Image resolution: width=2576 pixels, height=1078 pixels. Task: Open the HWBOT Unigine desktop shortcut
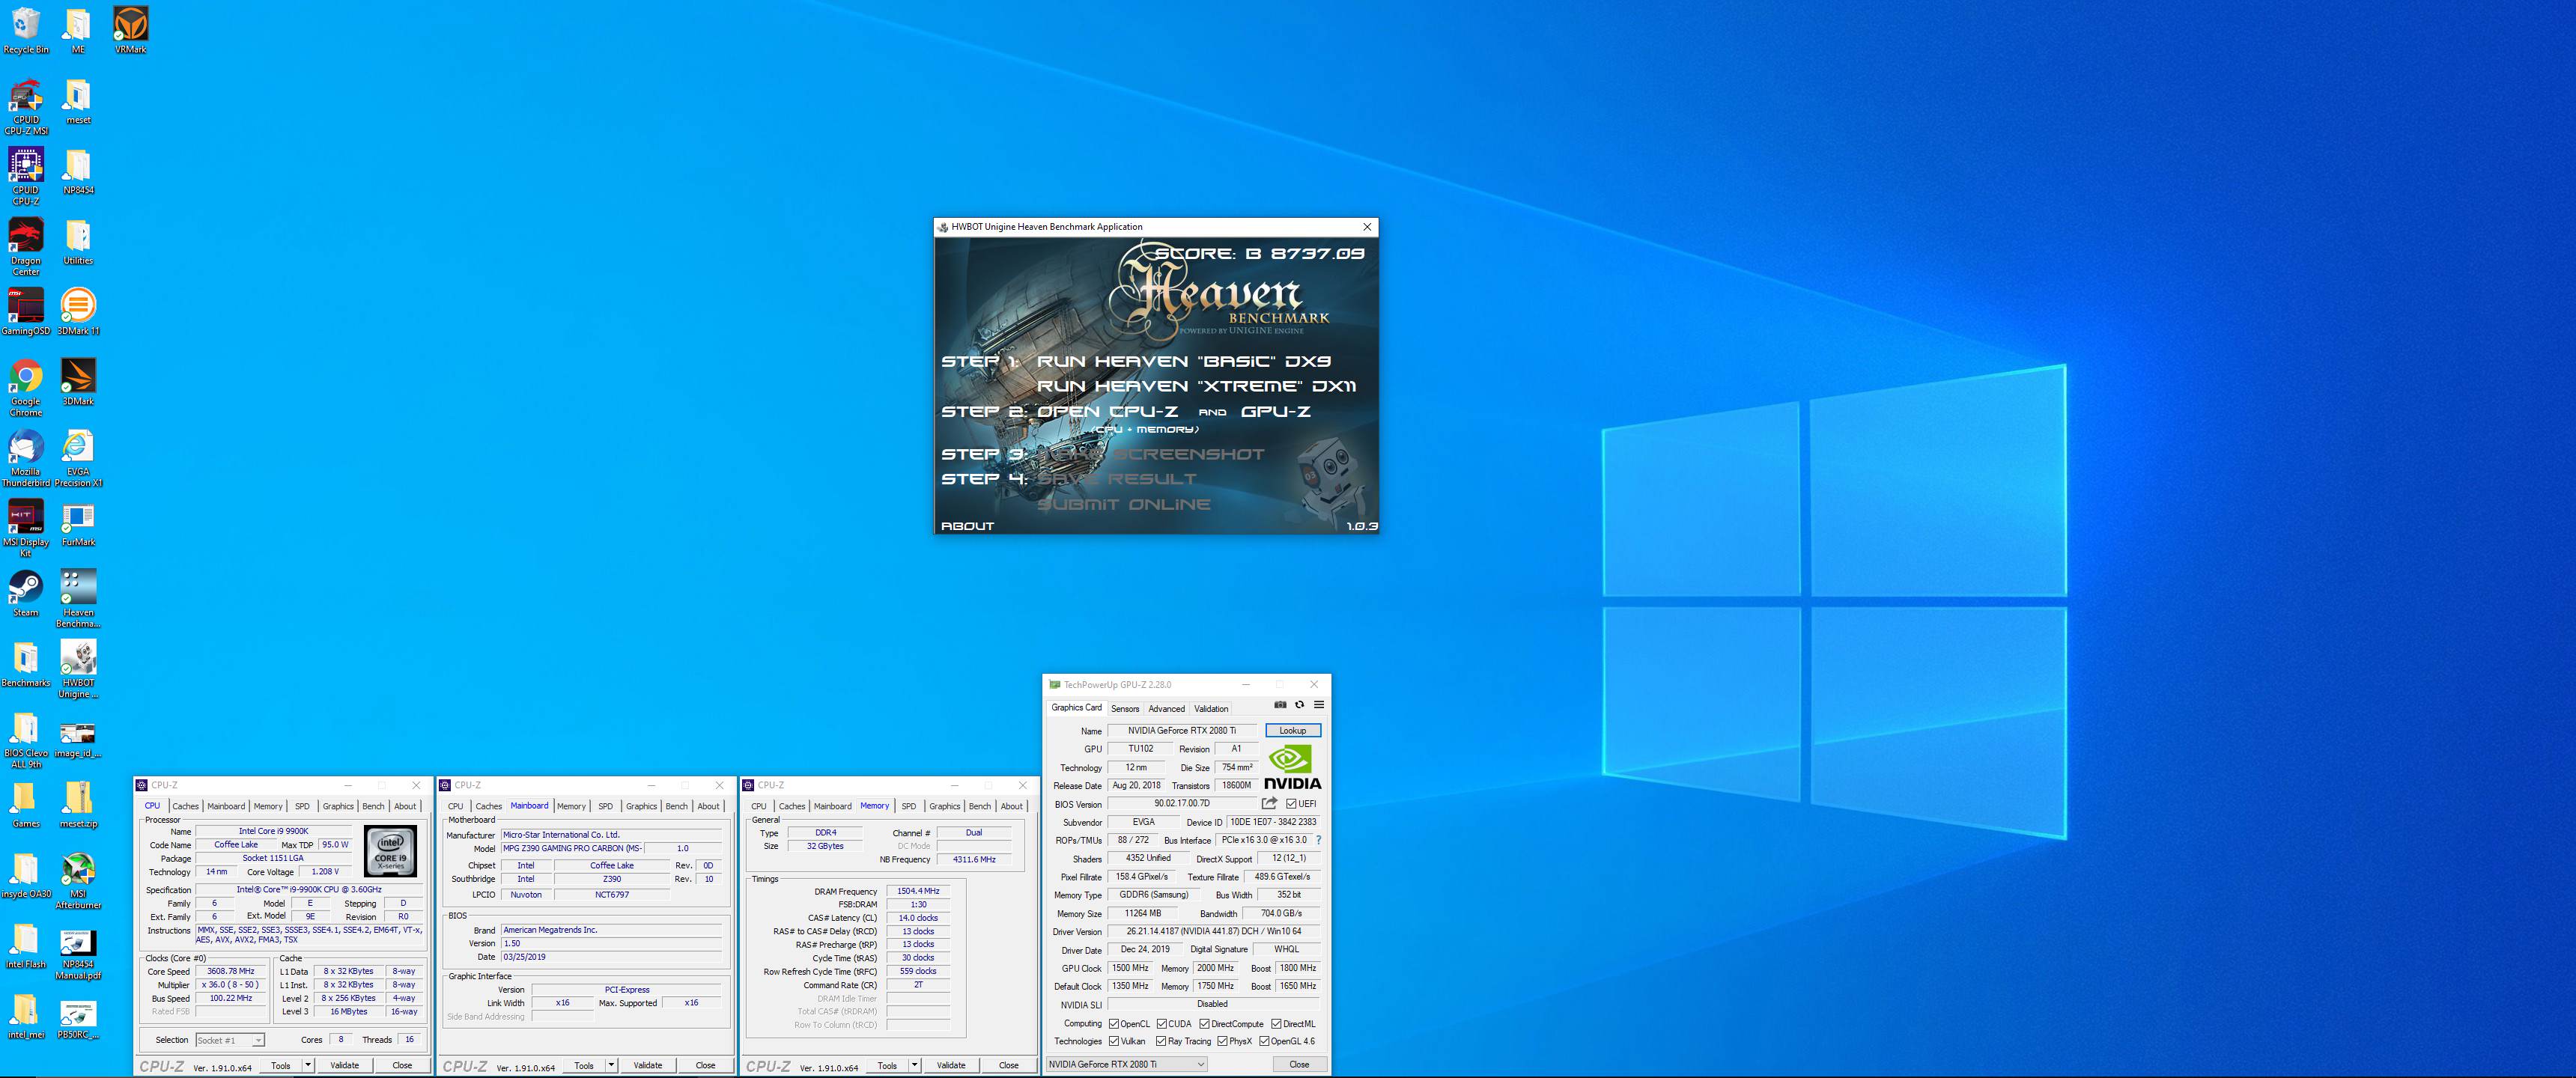(x=78, y=669)
